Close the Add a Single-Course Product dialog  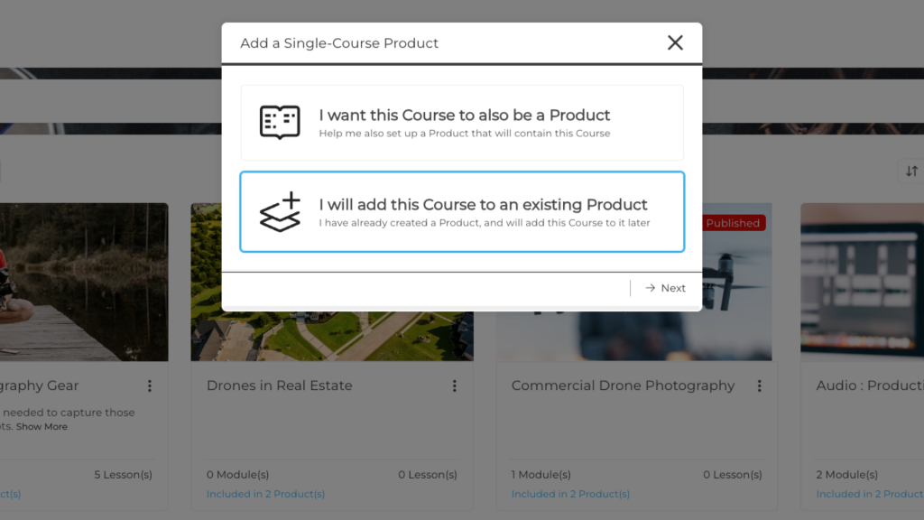click(x=675, y=42)
